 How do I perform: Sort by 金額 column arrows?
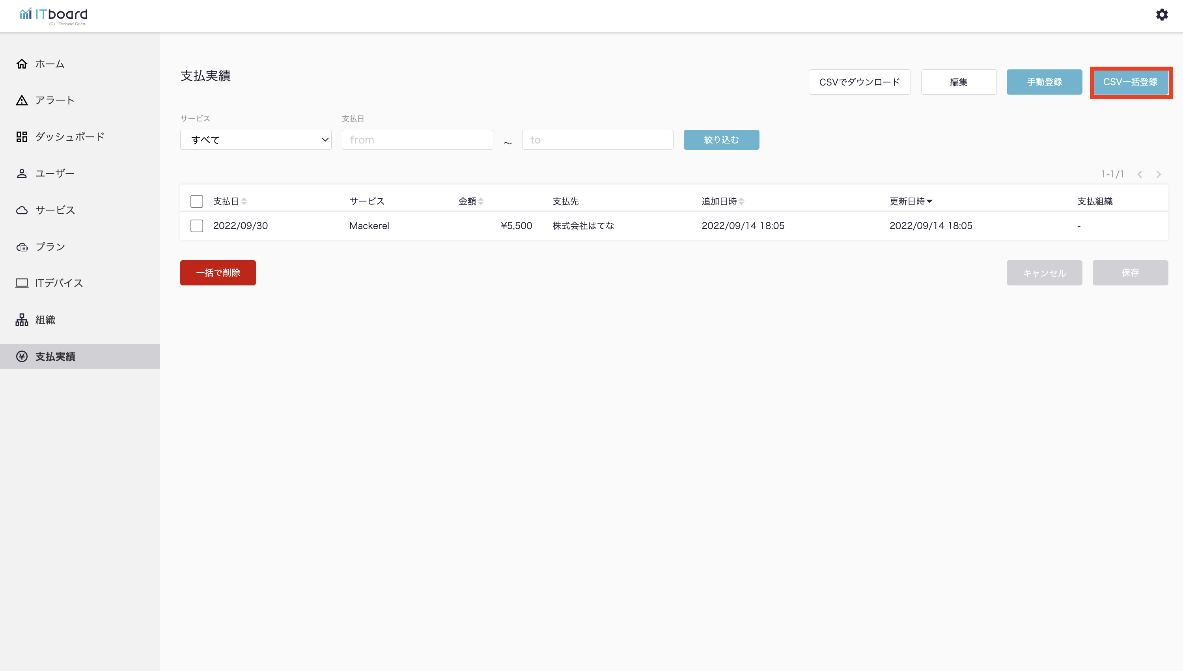[x=481, y=201]
